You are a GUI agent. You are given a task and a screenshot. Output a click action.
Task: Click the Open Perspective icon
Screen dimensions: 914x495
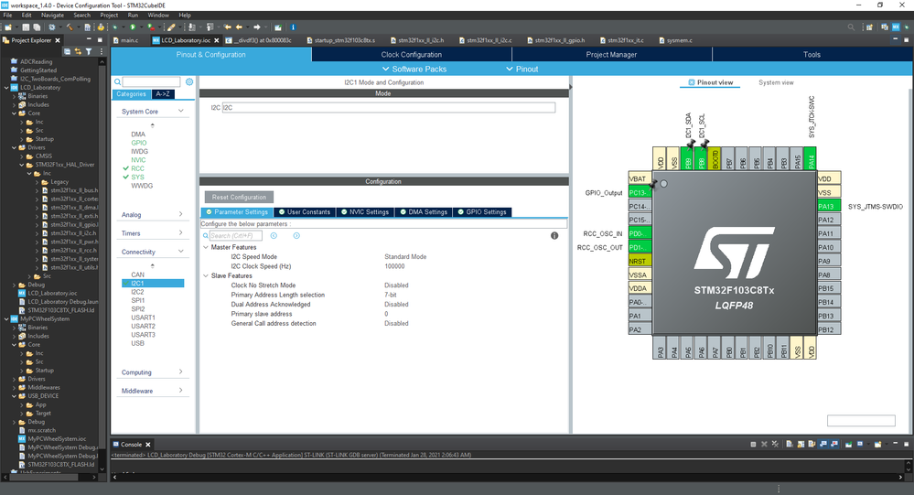(x=869, y=27)
